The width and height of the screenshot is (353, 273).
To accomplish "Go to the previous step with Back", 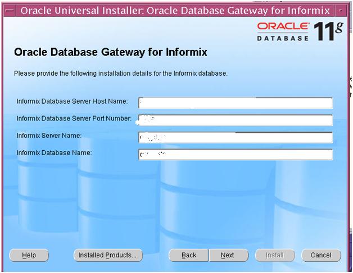I will pos(189,255).
